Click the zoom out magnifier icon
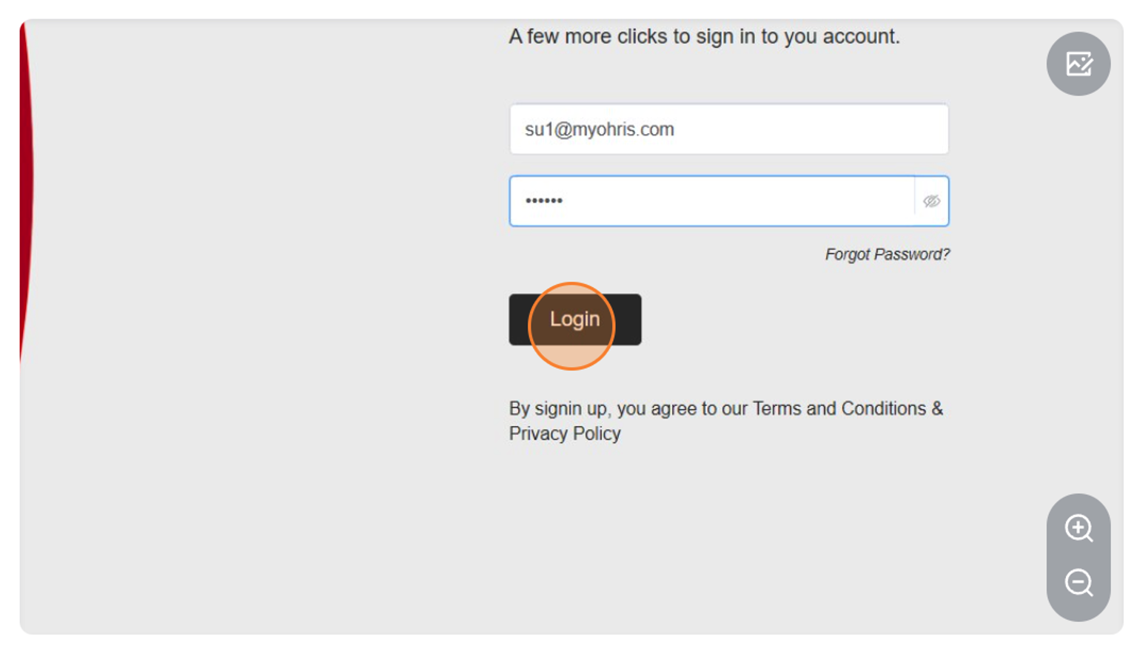Viewport: 1137px width, 648px height. pyautogui.click(x=1079, y=583)
